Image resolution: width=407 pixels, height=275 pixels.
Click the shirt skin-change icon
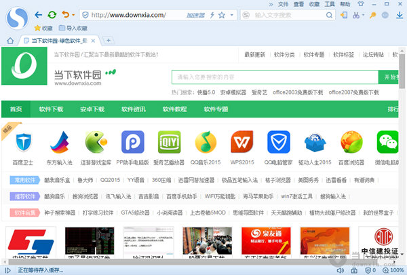(x=361, y=4)
